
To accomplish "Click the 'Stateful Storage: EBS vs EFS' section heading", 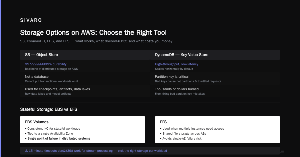I will [x=48, y=109].
